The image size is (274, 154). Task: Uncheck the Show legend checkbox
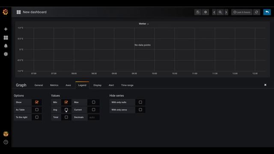[37, 102]
